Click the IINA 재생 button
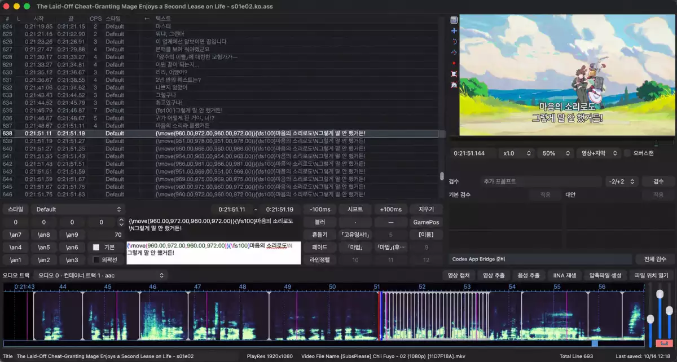Viewport: 677px width, 362px height. click(564, 276)
